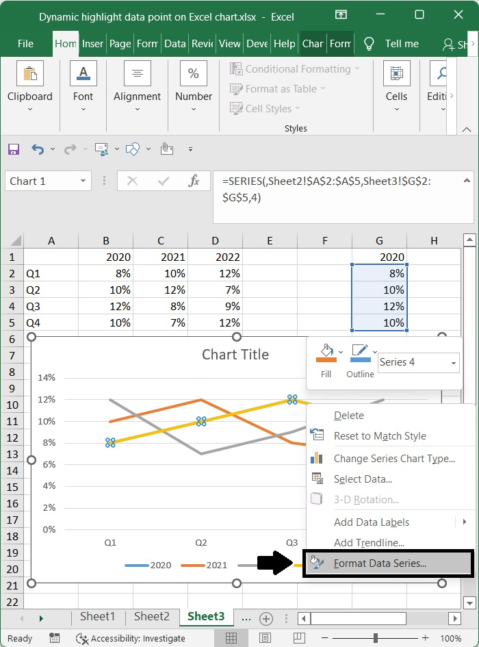This screenshot has width=479, height=647.
Task: Open the Number format group icon
Action: (194, 73)
